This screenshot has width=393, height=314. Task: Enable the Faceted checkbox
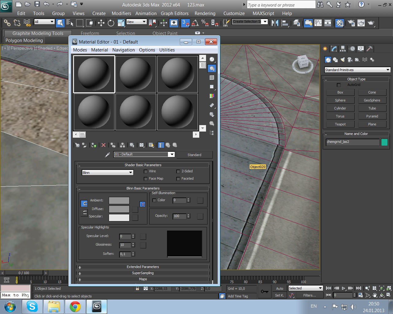point(178,179)
